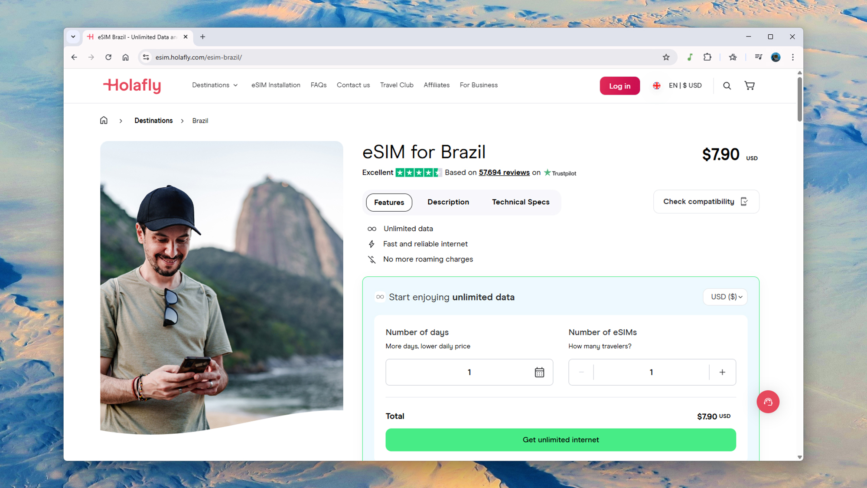Go to home via breadcrumb house icon
Image resolution: width=867 pixels, height=488 pixels.
click(x=104, y=120)
